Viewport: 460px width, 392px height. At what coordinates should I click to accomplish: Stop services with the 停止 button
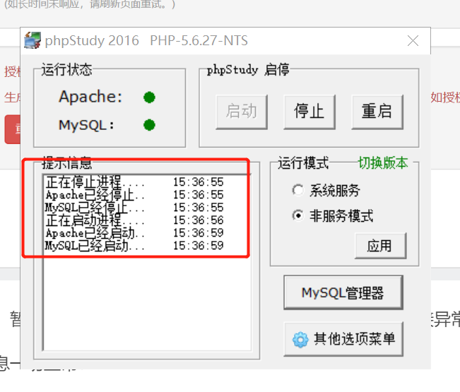[309, 112]
